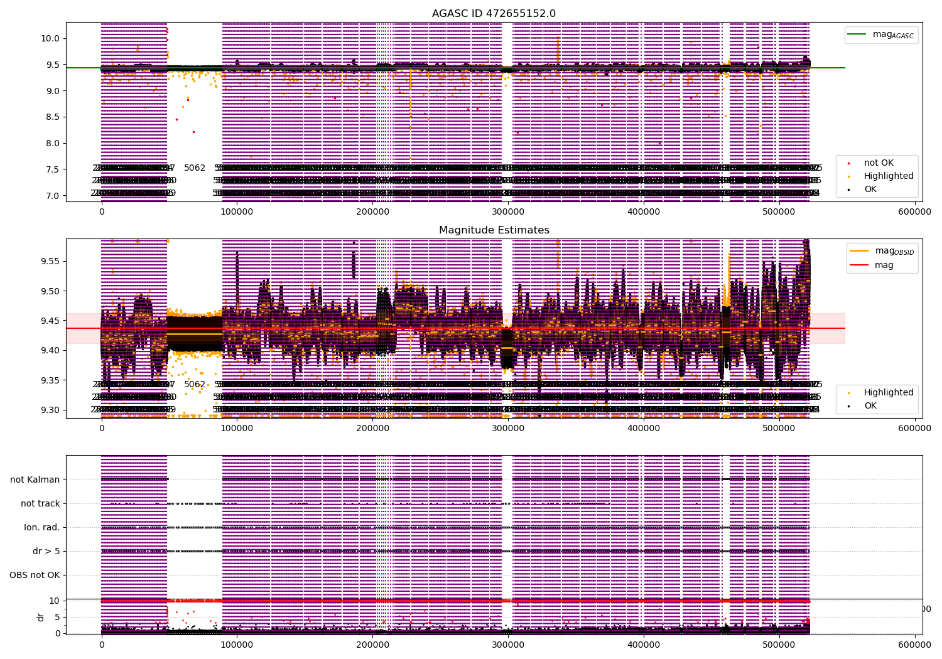Click the green mag AGASC legend line
942x659 pixels.
[x=857, y=35]
